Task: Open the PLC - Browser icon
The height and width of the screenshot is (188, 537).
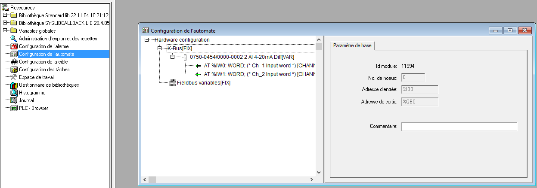Action: [x=14, y=108]
